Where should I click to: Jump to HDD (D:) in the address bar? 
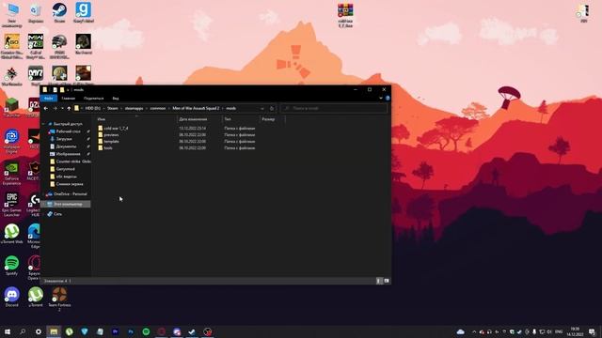click(x=92, y=109)
